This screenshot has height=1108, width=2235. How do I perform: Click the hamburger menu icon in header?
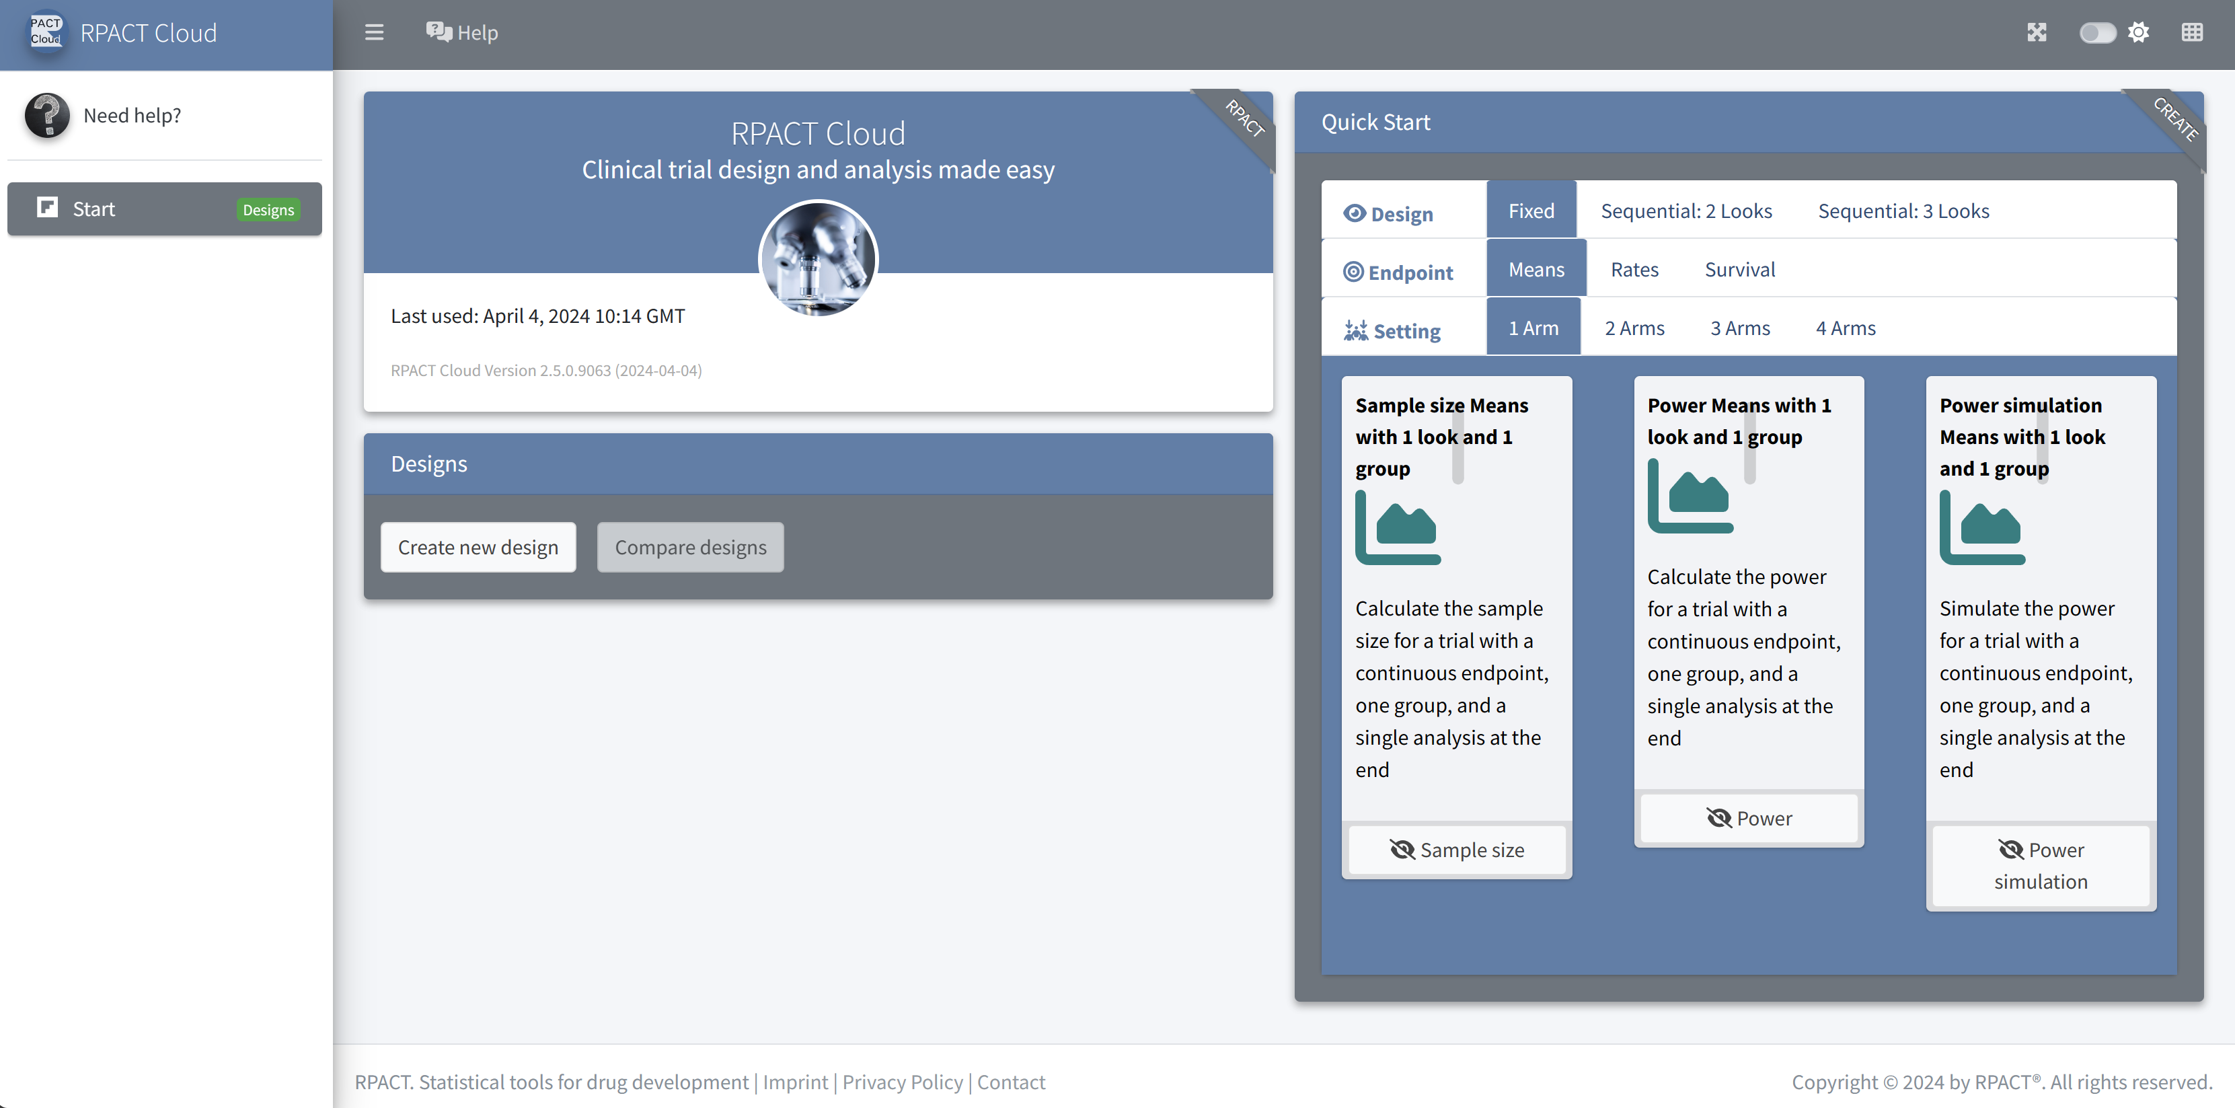374,33
